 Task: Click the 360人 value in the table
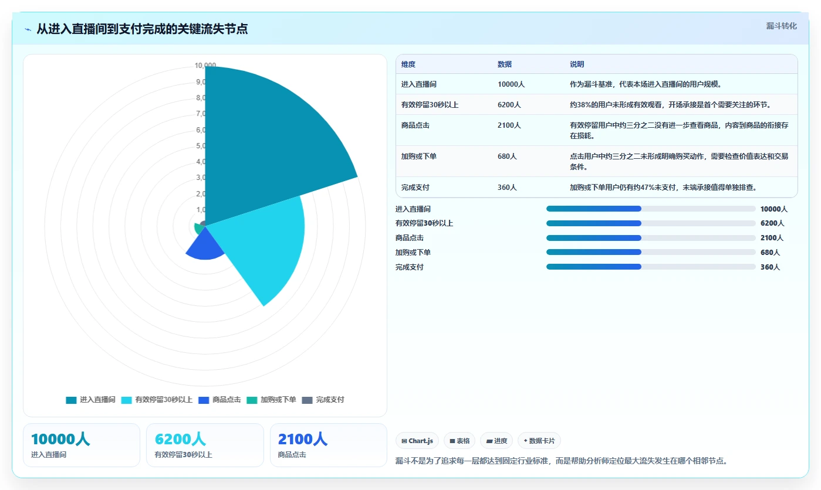507,188
